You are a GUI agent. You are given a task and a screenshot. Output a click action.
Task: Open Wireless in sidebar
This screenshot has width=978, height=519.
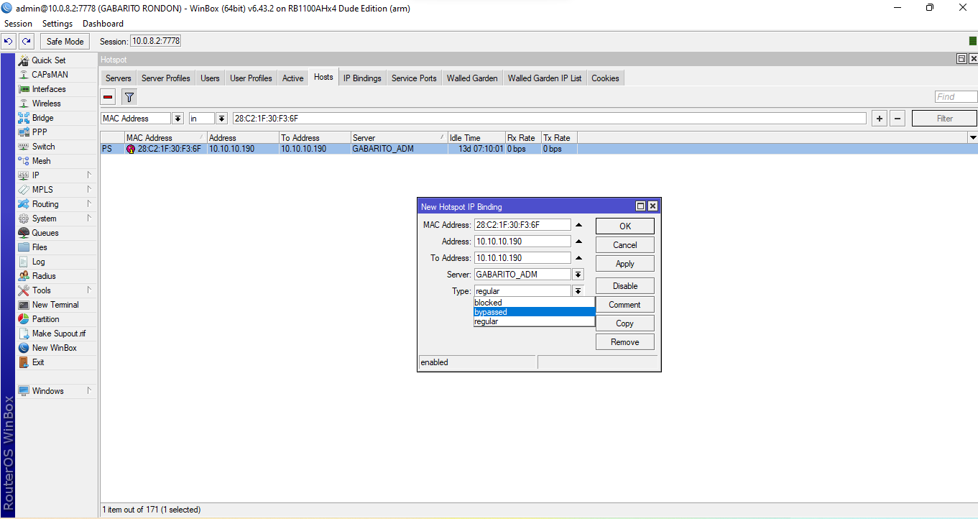click(56, 104)
